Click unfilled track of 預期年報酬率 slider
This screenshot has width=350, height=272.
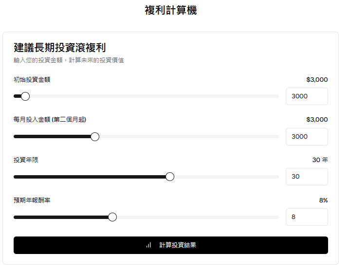pyautogui.click(x=195, y=217)
